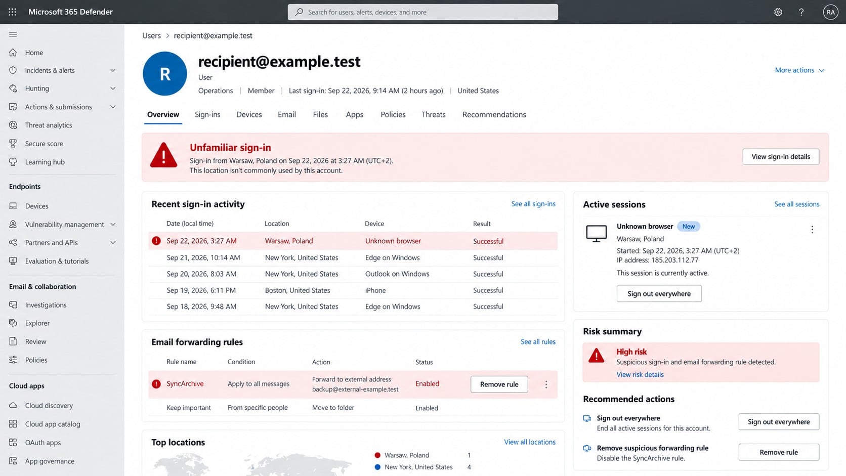The width and height of the screenshot is (846, 476).
Task: Expand Vulnerability management chevron
Action: pos(113,224)
